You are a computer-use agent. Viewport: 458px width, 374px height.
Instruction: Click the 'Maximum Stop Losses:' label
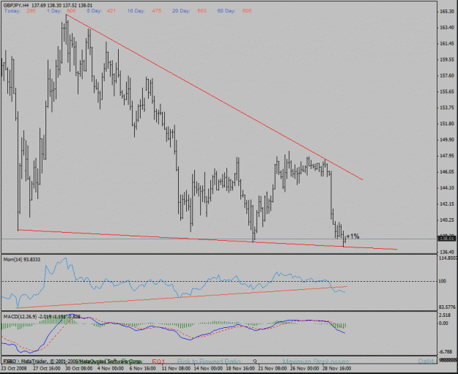317,362
